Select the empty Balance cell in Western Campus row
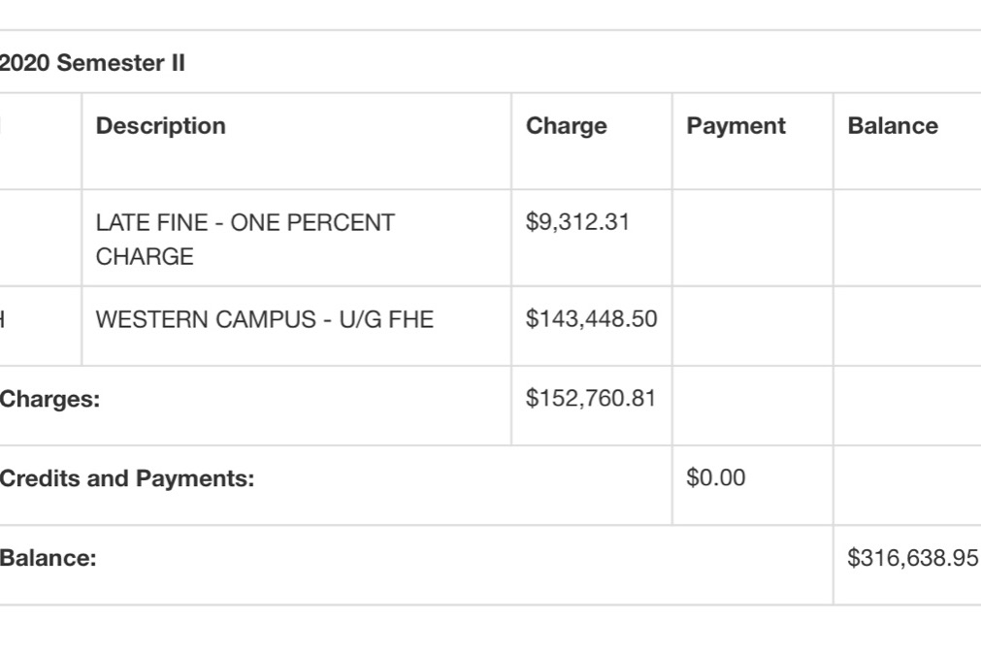This screenshot has width=981, height=654. point(907,326)
